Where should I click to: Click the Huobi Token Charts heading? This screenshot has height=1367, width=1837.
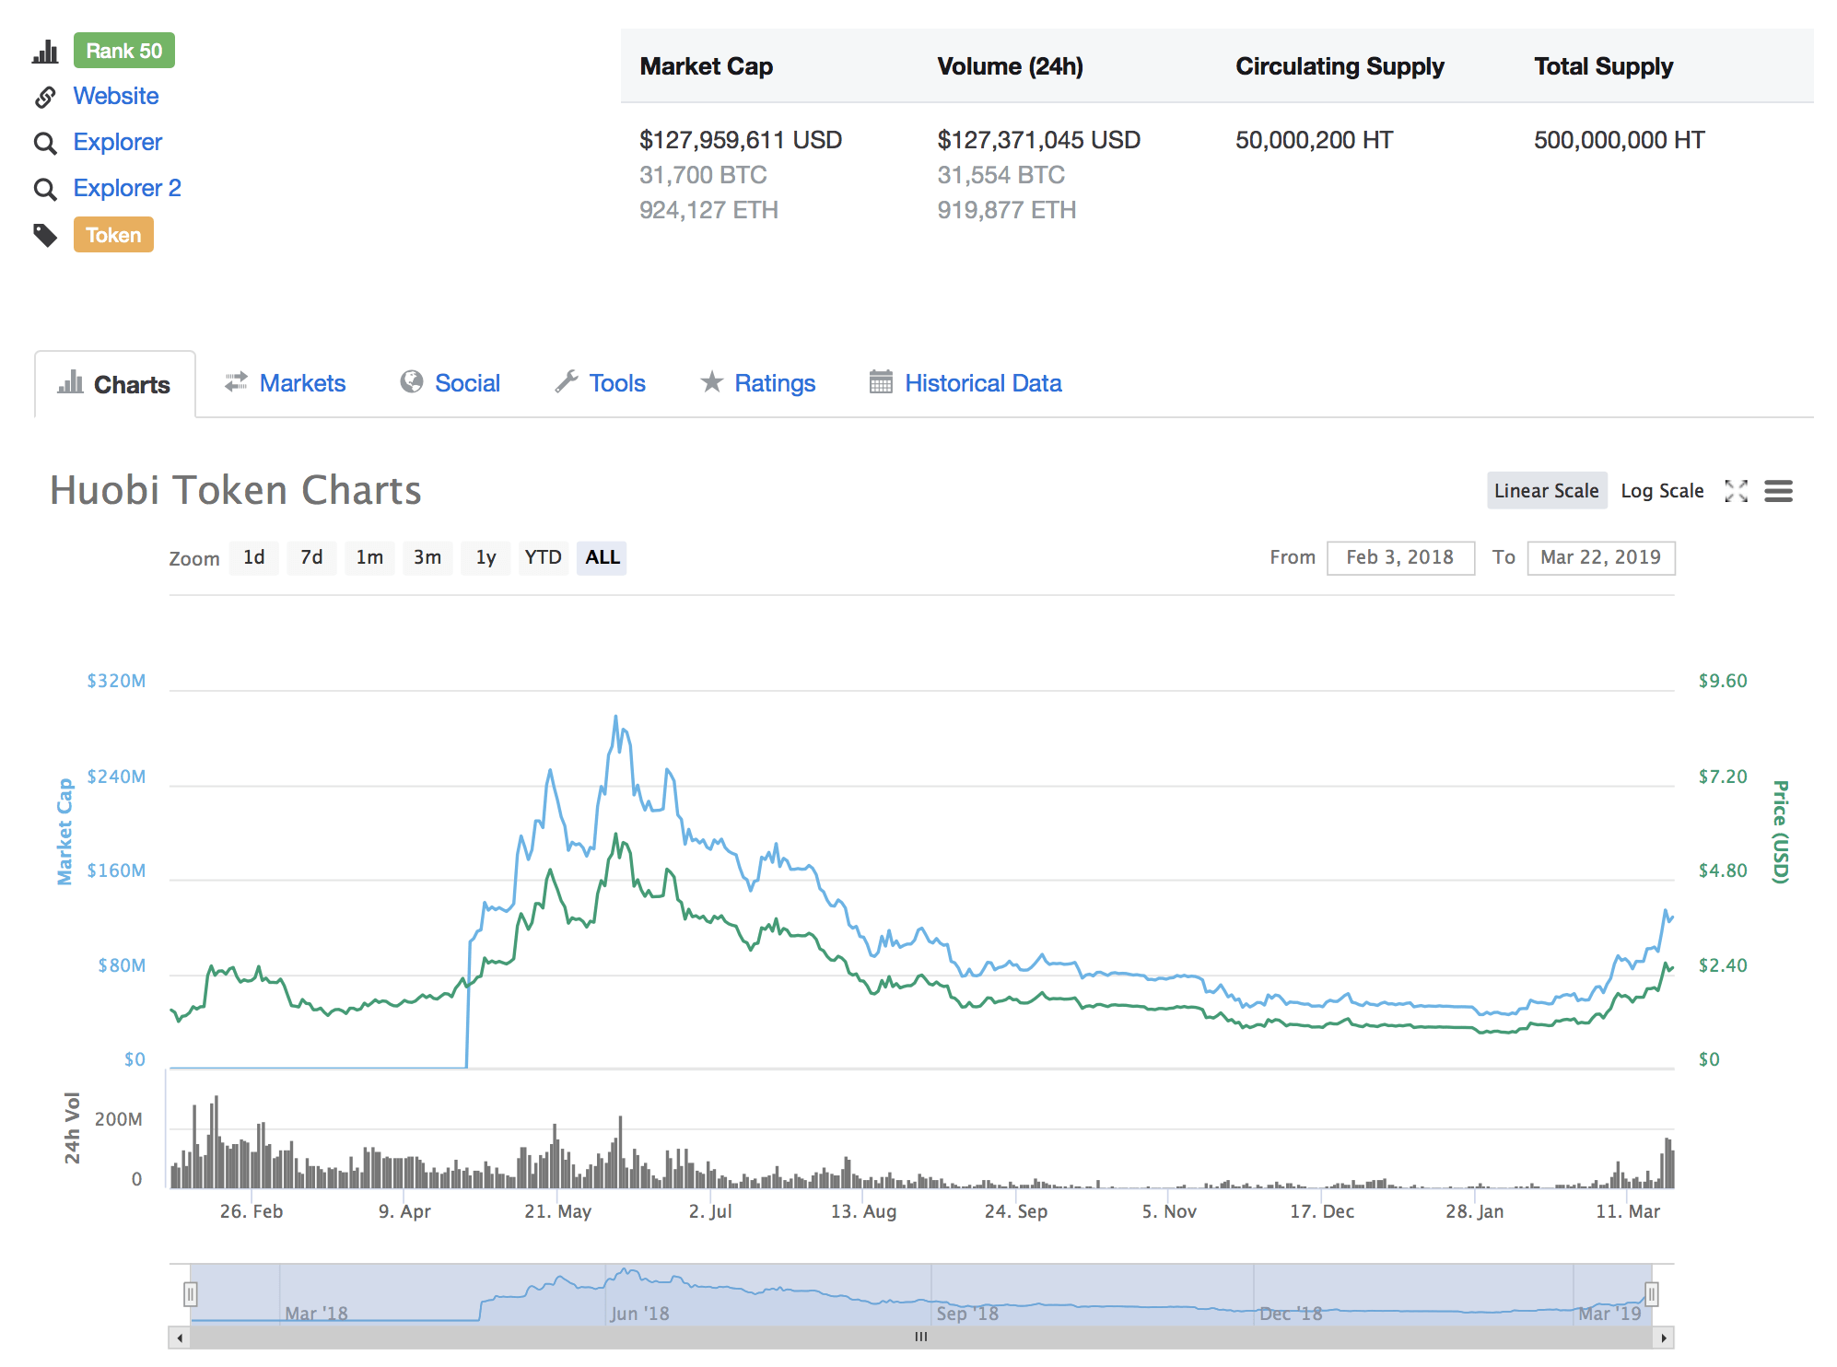click(236, 490)
